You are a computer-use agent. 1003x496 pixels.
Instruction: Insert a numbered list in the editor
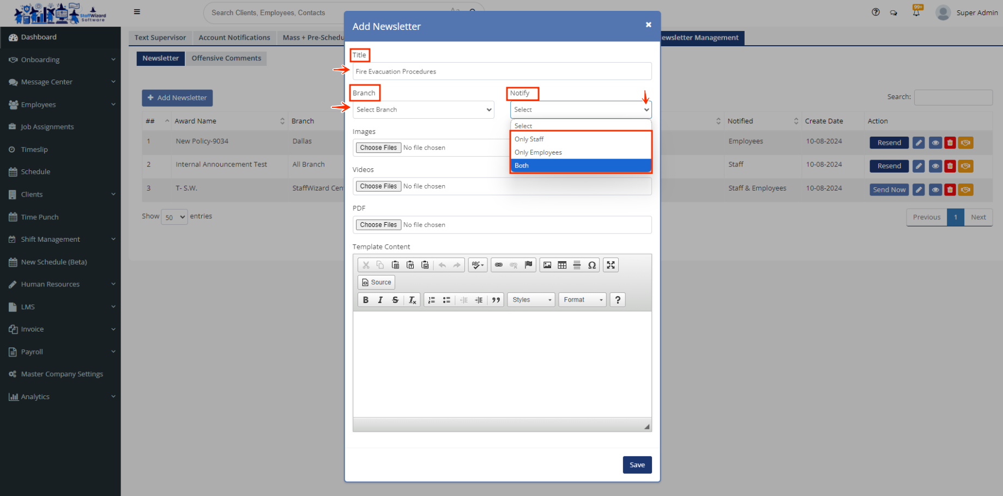pyautogui.click(x=432, y=300)
